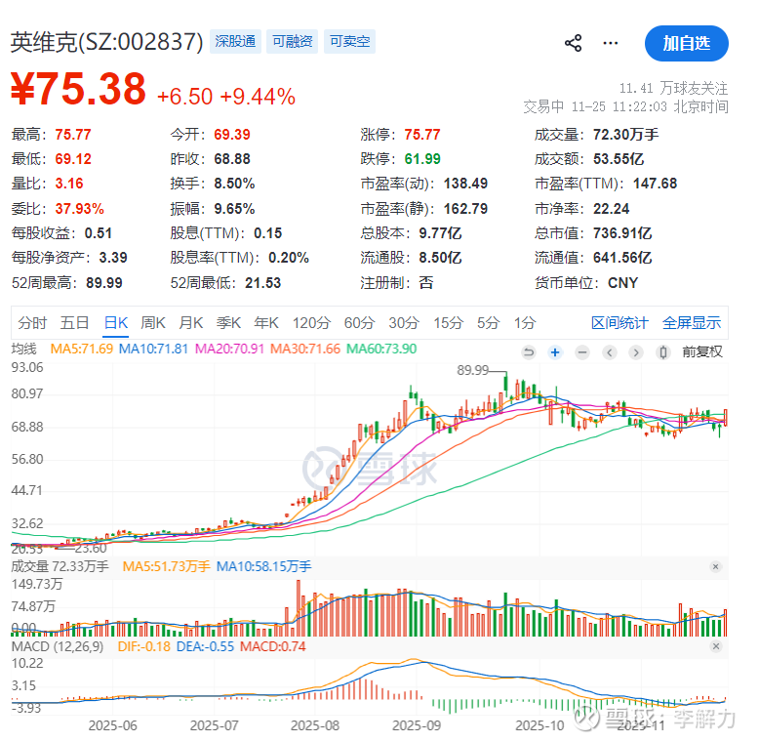The width and height of the screenshot is (759, 742).
Task: Click the 89.99 high marker on chart
Action: tap(473, 371)
